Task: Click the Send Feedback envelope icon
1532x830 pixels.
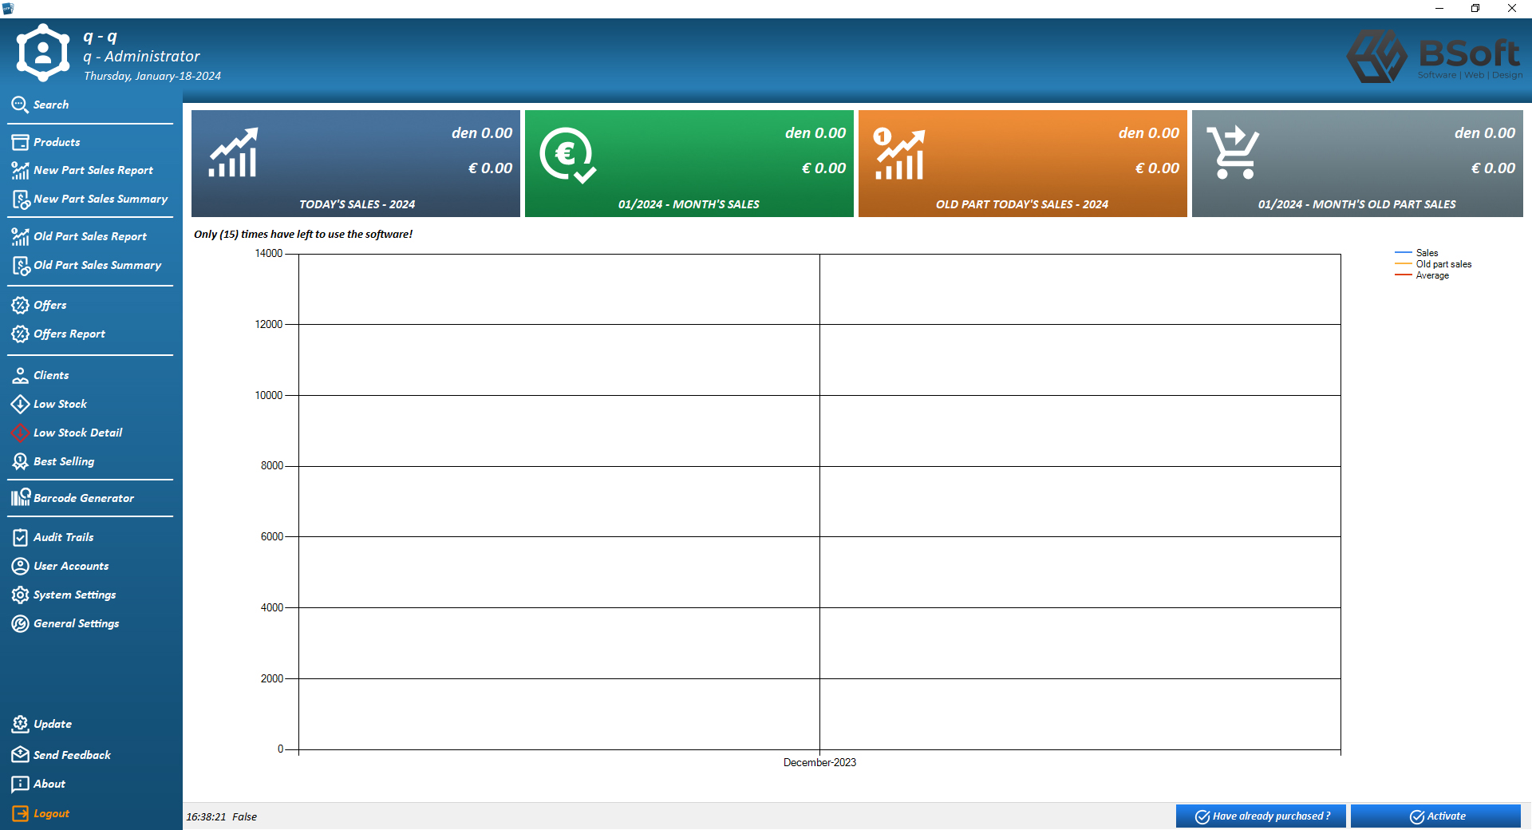Action: [x=20, y=754]
